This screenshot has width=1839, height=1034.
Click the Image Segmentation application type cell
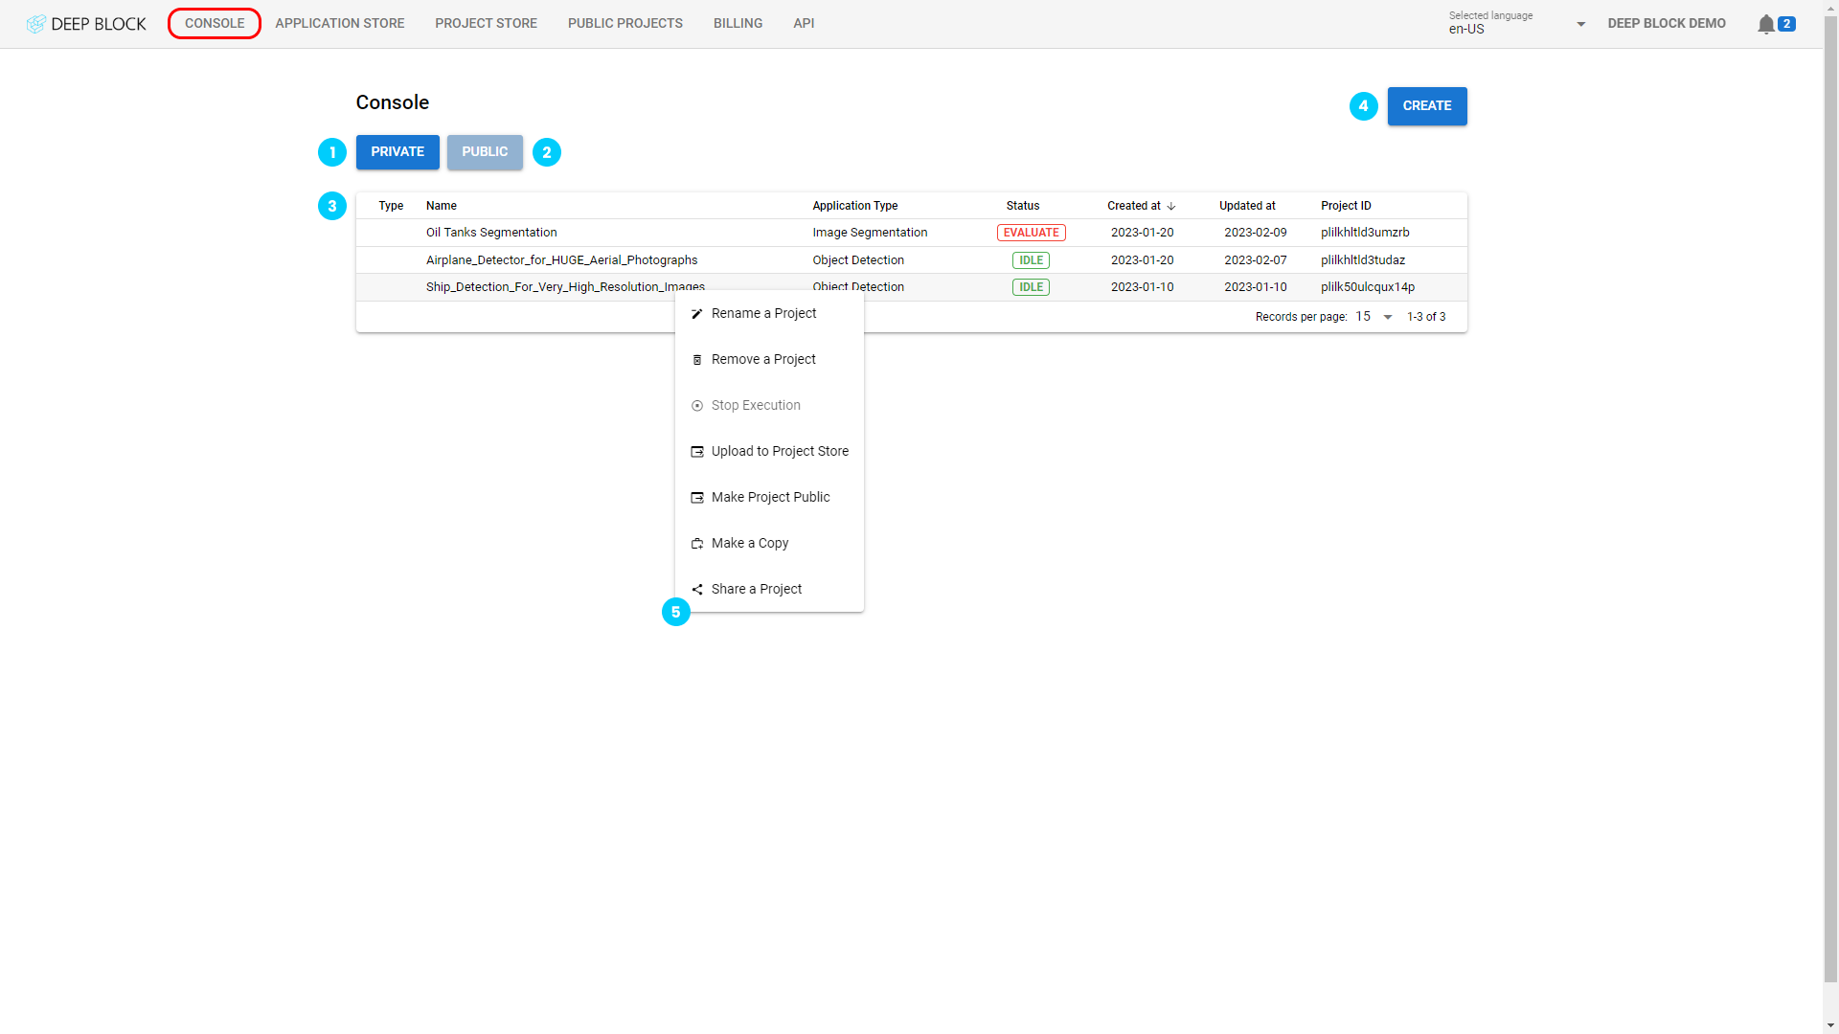tap(870, 233)
